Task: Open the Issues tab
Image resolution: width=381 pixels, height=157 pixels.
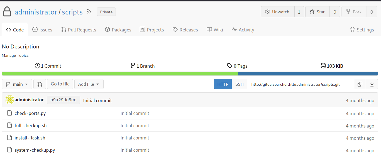Action: [x=42, y=30]
